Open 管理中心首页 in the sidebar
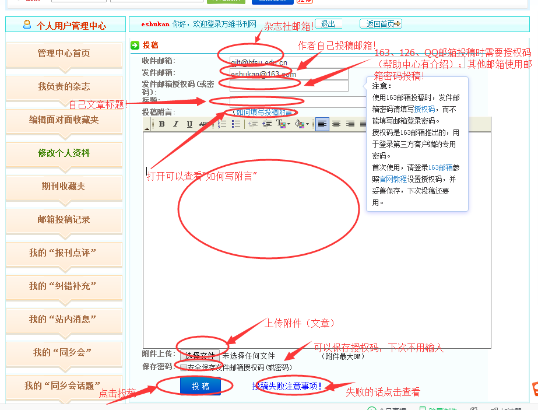The width and height of the screenshot is (538, 410). coord(64,54)
